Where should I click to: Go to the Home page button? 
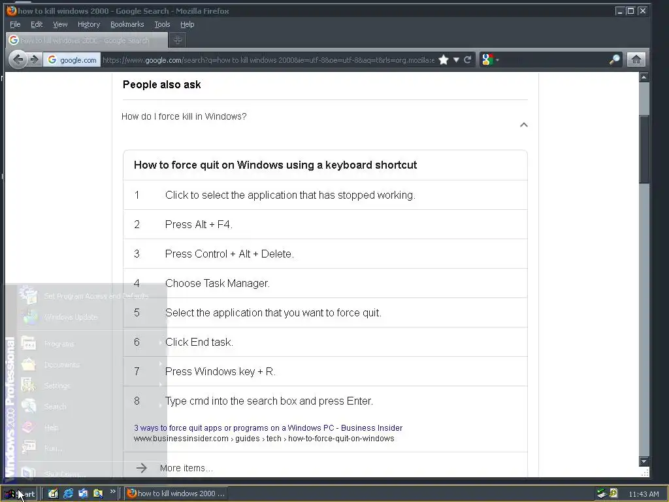636,59
